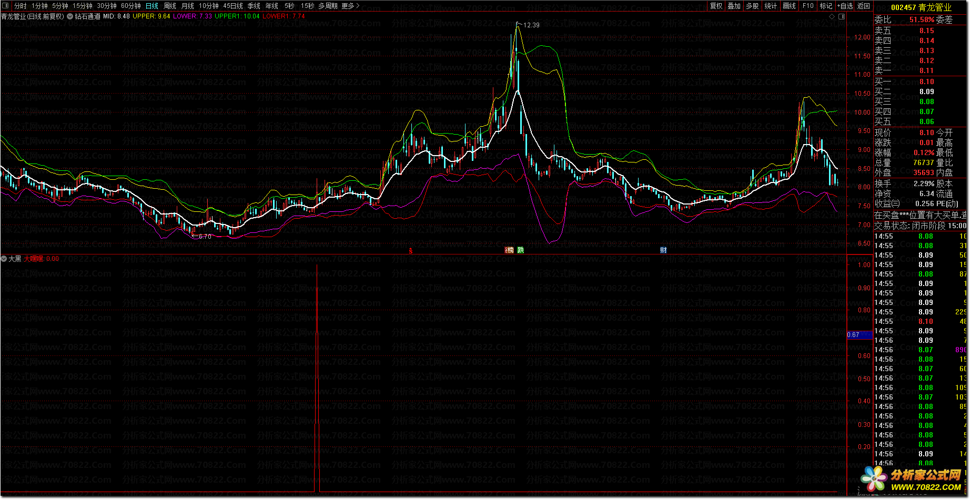Click the 6.70 low price label
971x500 pixels.
(x=205, y=237)
